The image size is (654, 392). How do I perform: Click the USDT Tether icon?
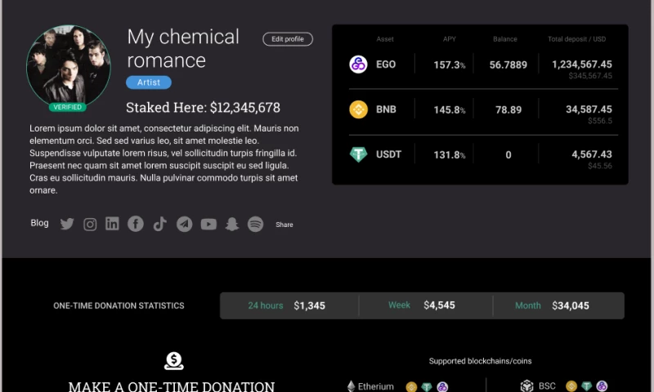pos(358,154)
